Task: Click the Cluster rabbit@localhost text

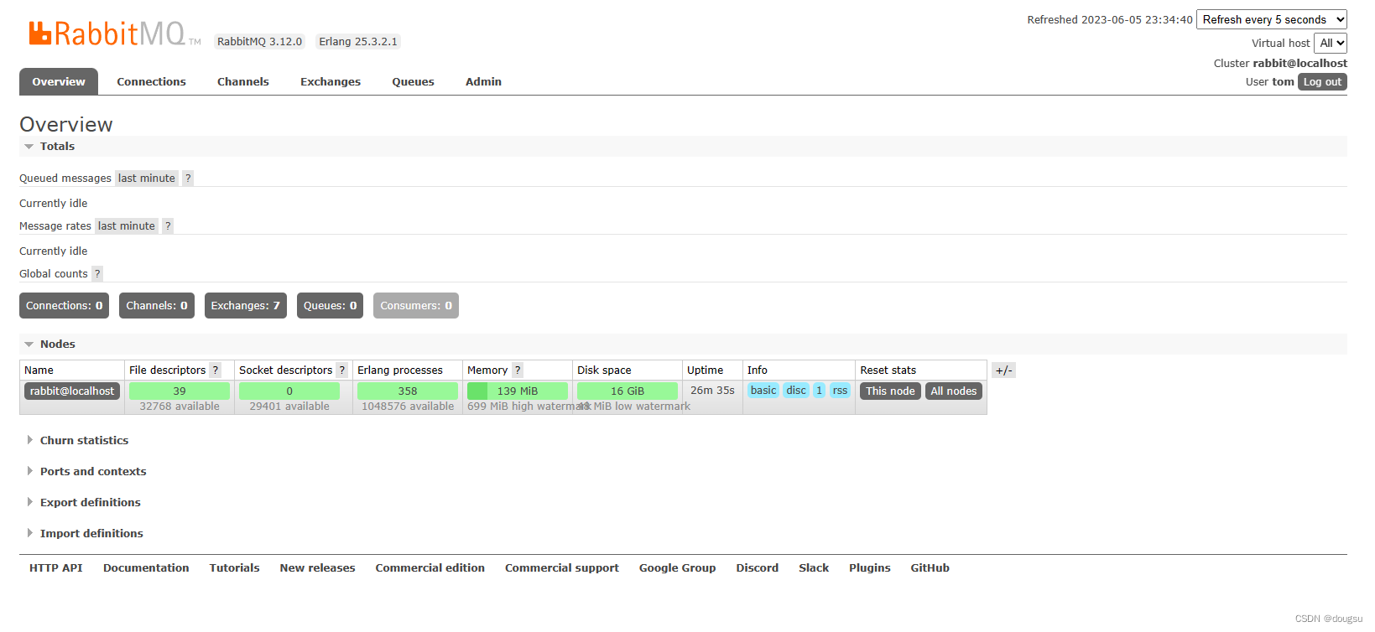Action: pyautogui.click(x=1280, y=64)
